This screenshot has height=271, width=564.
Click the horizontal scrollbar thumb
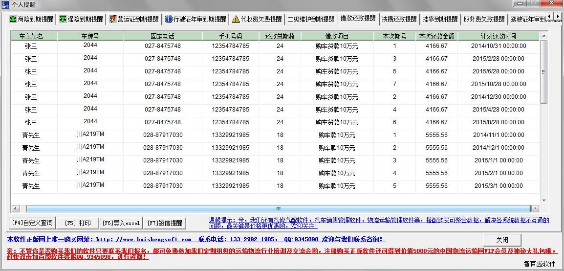pyautogui.click(x=279, y=208)
